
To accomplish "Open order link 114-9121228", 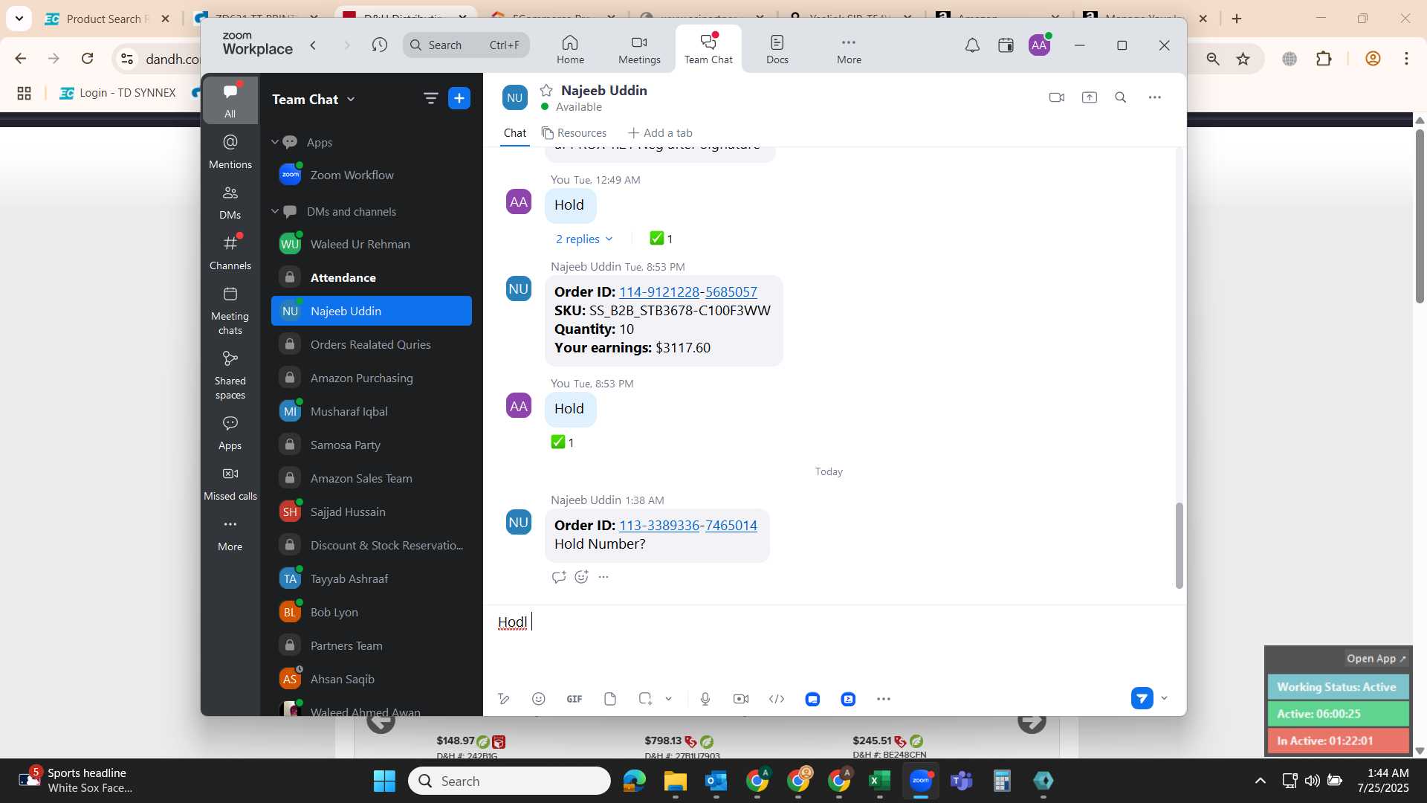I will [659, 292].
